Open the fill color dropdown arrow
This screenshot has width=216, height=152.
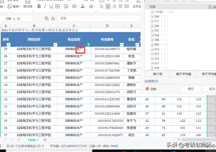(x=78, y=6)
